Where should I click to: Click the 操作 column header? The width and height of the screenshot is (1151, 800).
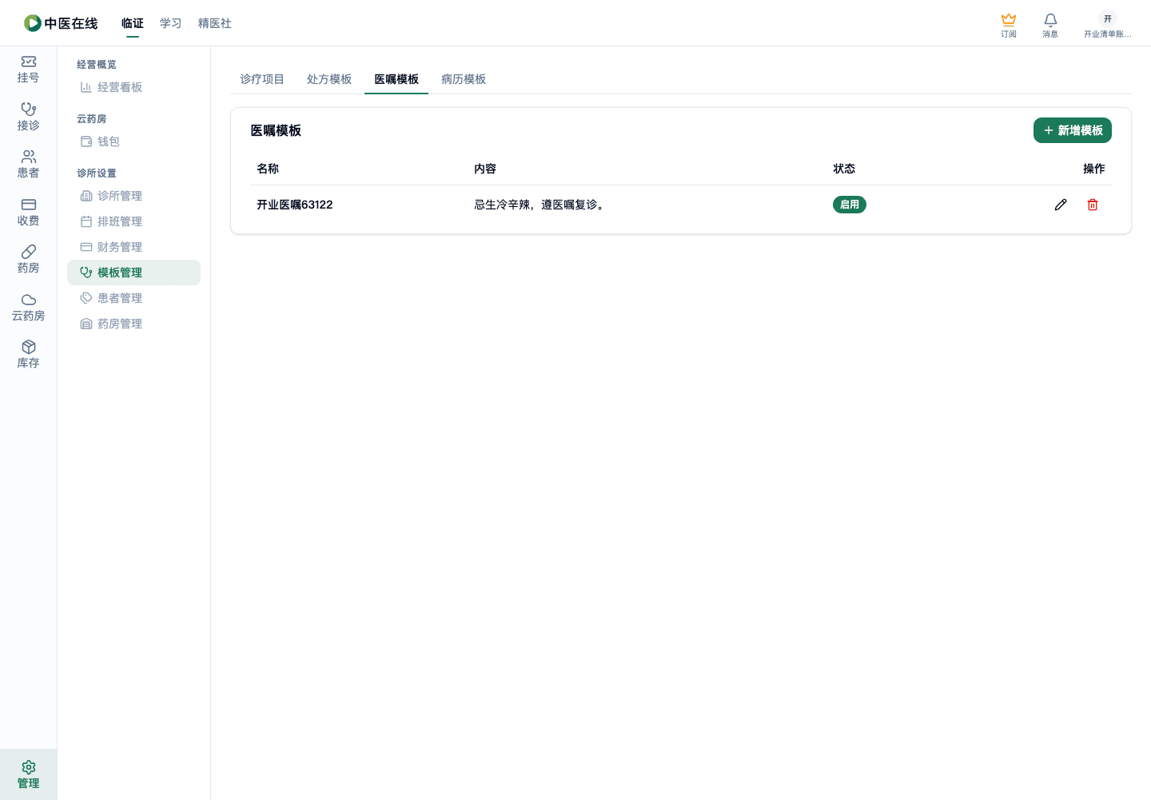pos(1094,169)
